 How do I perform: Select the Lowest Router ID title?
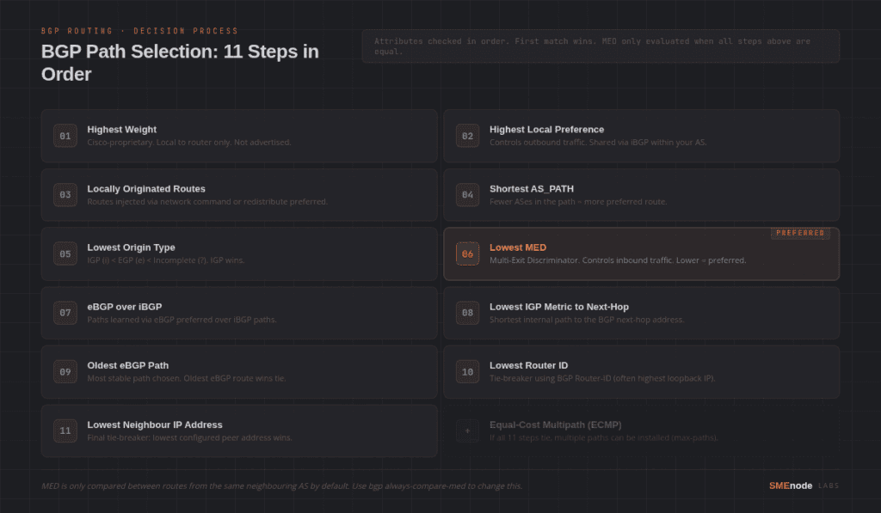pyautogui.click(x=529, y=365)
